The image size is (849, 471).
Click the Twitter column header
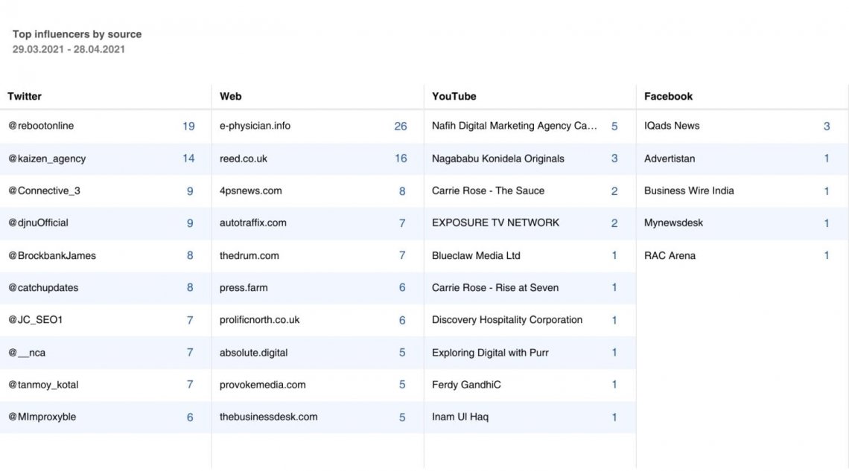coord(25,96)
